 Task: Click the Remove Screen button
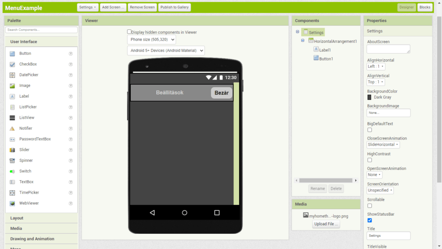point(142,7)
